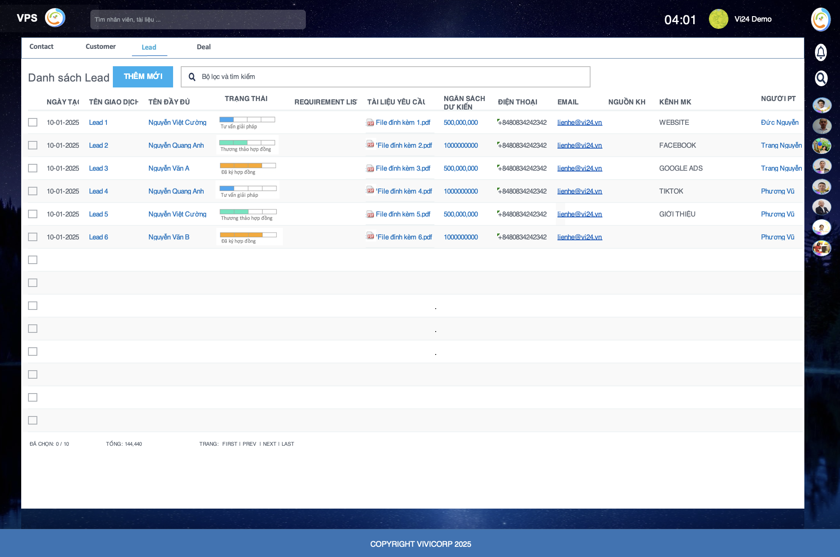Sort by NGÂN SÁCH DỰ KIẾN column header

click(464, 103)
